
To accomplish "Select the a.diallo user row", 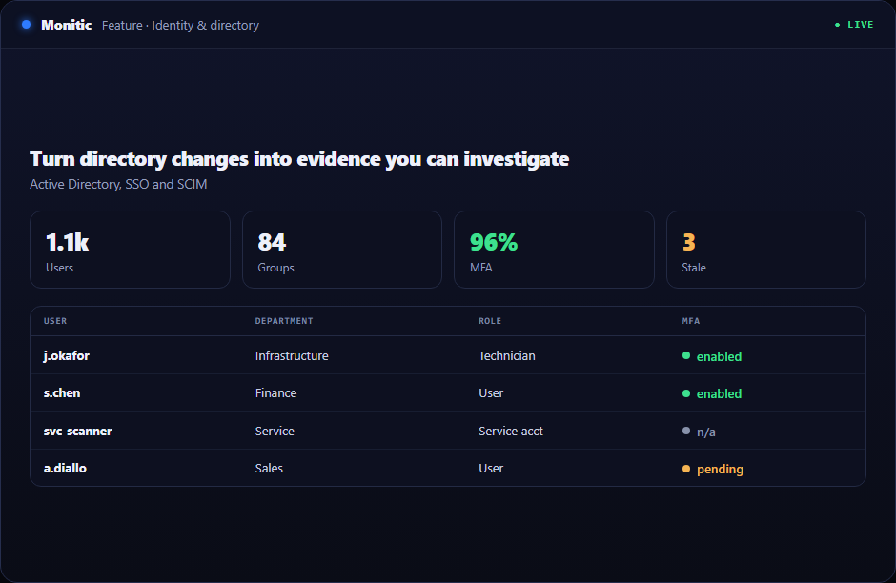I will pyautogui.click(x=448, y=468).
